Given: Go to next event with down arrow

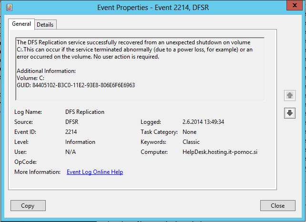Looking at the screenshot, I should point(290,113).
